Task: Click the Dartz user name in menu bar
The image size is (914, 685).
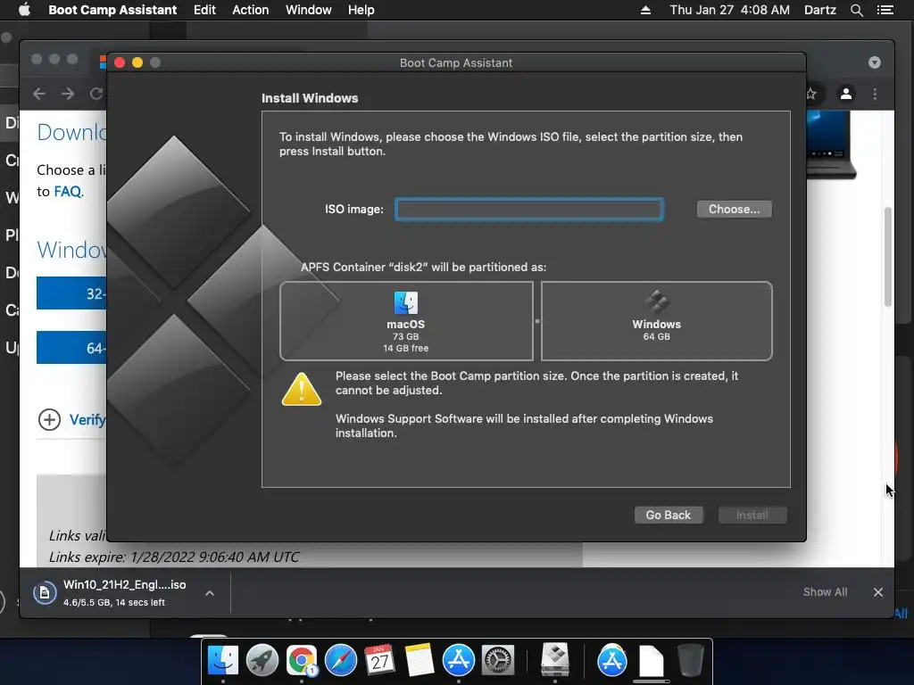Action: click(819, 10)
